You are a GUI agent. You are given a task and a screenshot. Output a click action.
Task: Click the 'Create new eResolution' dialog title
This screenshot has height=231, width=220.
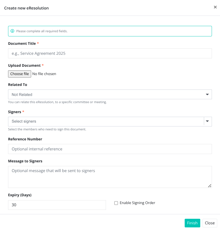coord(26,8)
